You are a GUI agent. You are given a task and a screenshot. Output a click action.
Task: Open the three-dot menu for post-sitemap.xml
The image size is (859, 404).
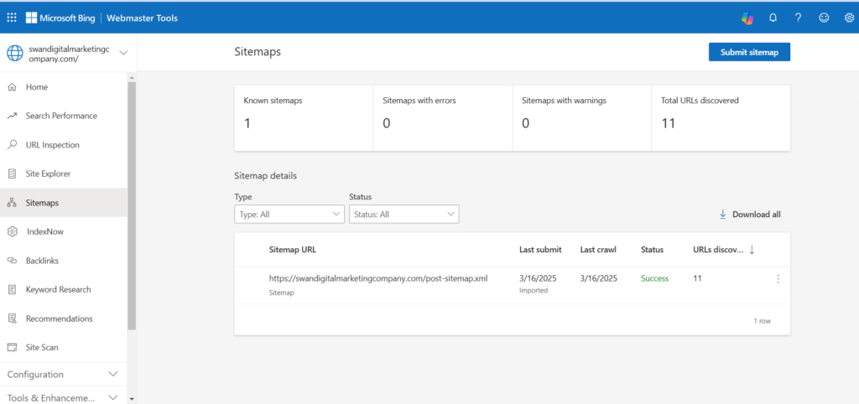coord(778,279)
